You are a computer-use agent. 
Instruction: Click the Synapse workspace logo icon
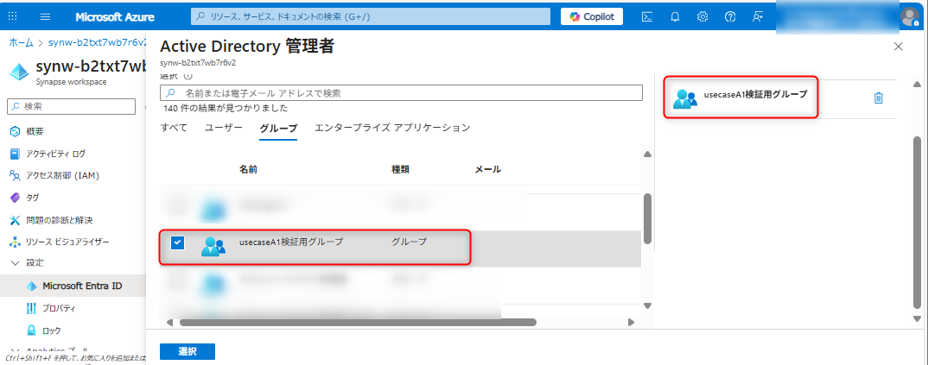(x=20, y=72)
